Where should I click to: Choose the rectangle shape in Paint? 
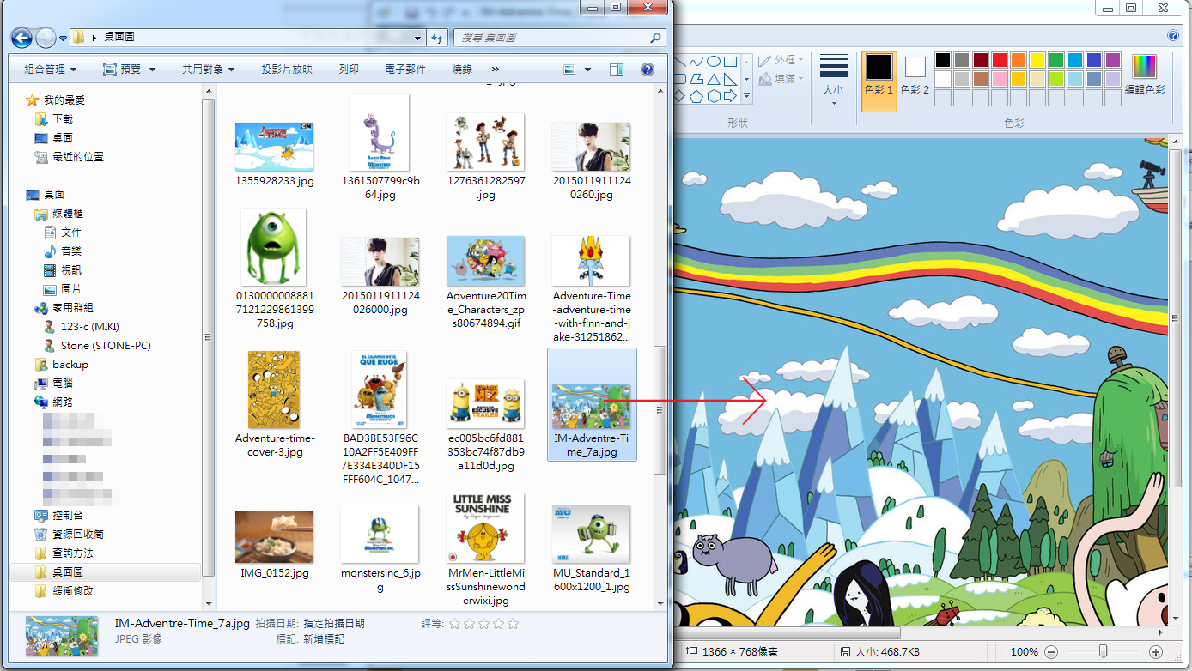730,62
